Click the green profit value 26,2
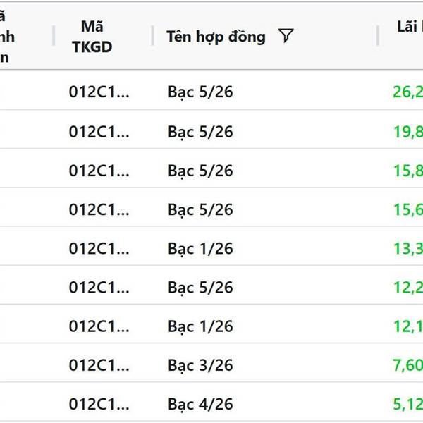Viewport: 423px width, 423px height. pos(407,91)
